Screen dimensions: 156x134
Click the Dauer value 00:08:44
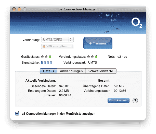pos(65,95)
